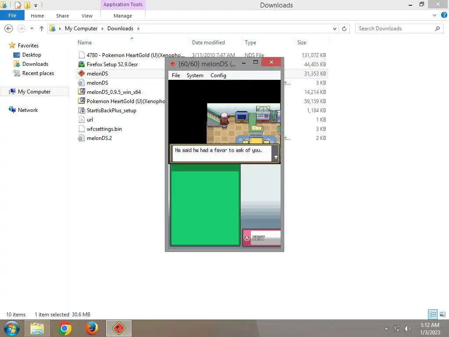Image resolution: width=449 pixels, height=337 pixels.
Task: Open Explorer help question mark
Action: pos(444,15)
